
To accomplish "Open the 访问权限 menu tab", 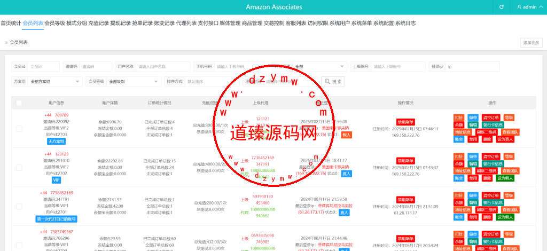I will 318,23.
